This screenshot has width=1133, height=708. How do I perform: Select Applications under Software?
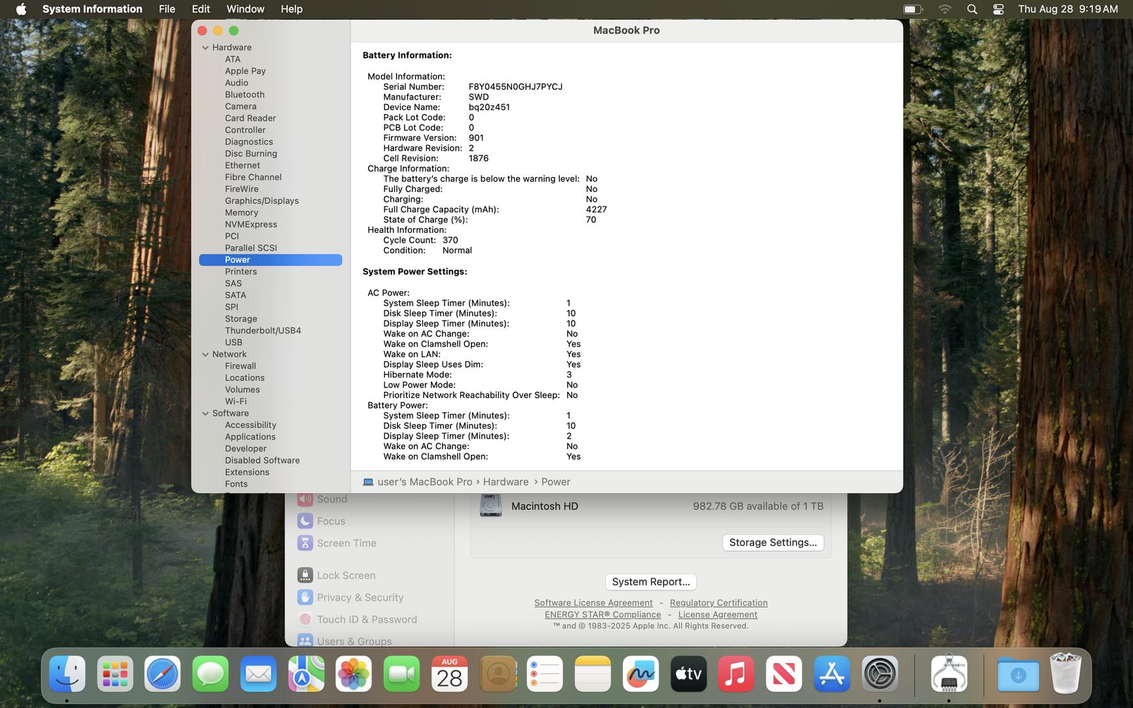[250, 437]
